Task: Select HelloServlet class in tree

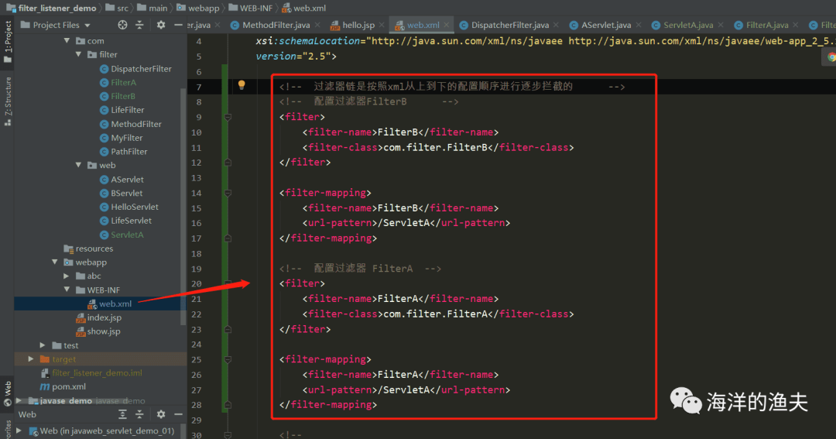Action: [129, 207]
